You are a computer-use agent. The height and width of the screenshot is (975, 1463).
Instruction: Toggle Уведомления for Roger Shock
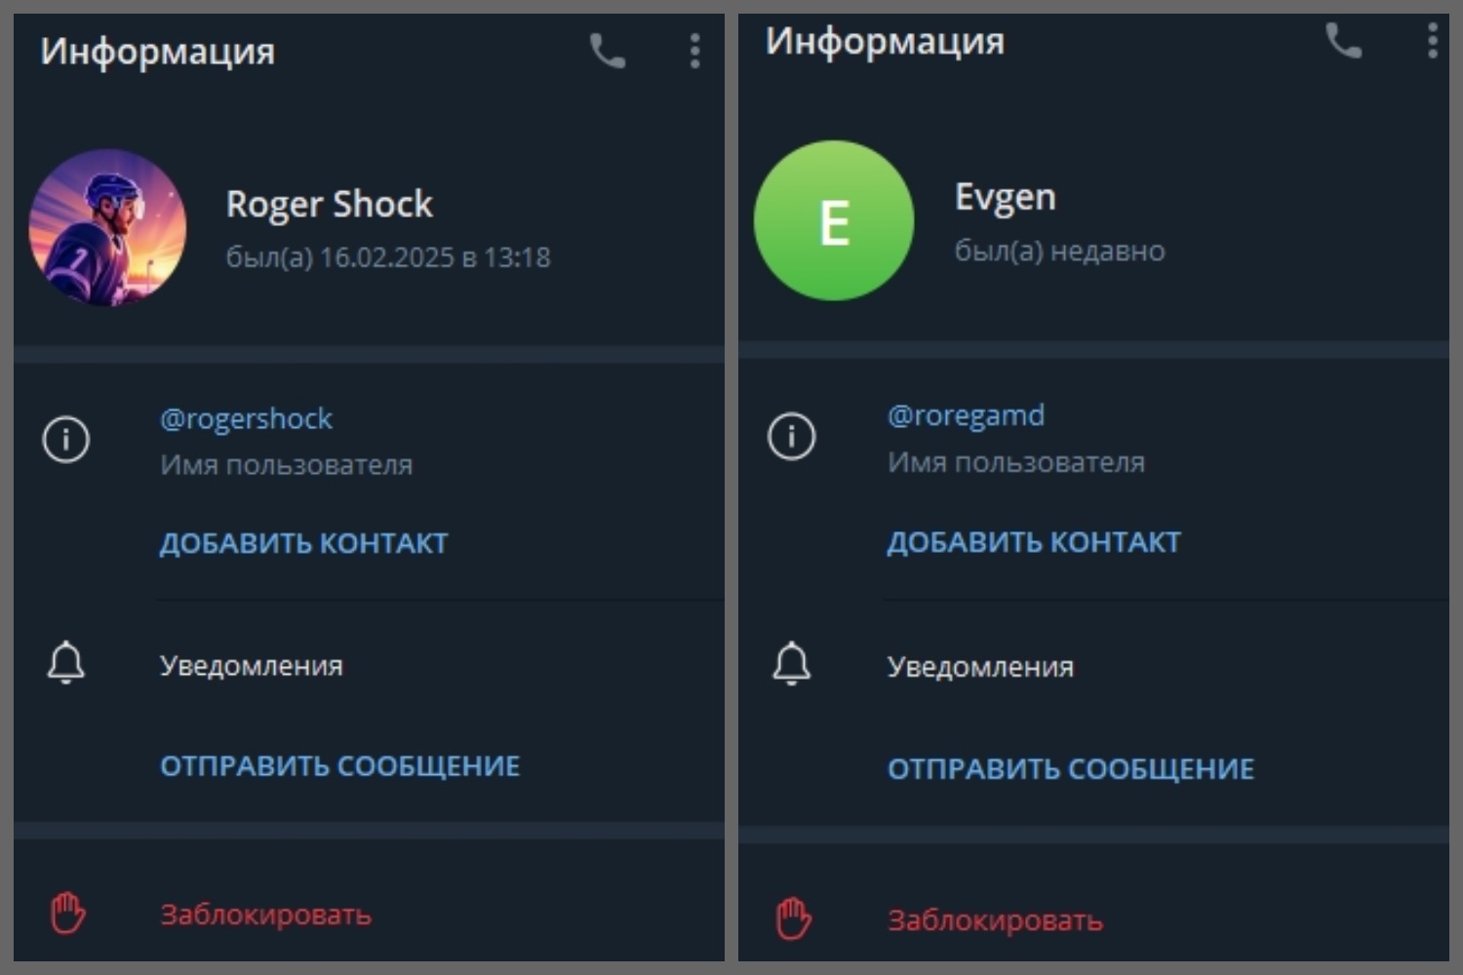(369, 666)
